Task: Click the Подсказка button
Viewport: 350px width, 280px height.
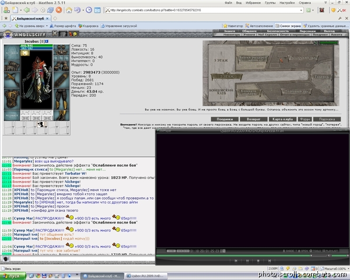Action: point(327,119)
